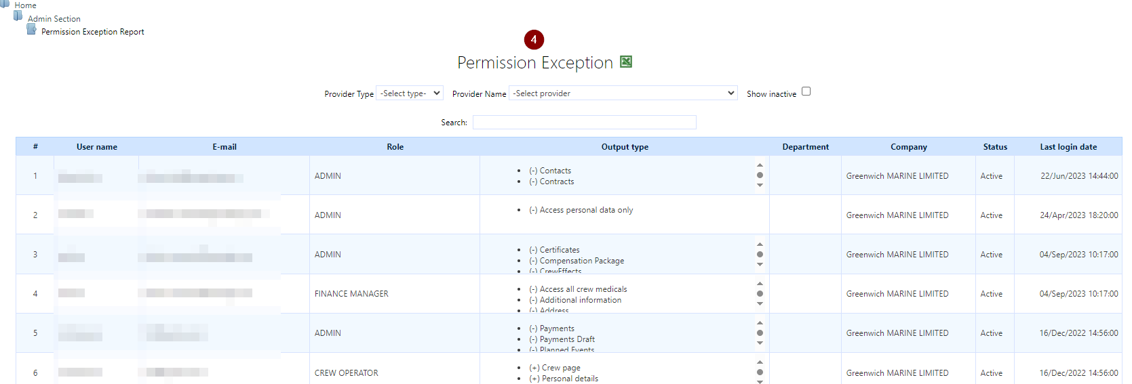Click the Home breadcrumb book icon
This screenshot has height=384, width=1132.
point(5,3)
